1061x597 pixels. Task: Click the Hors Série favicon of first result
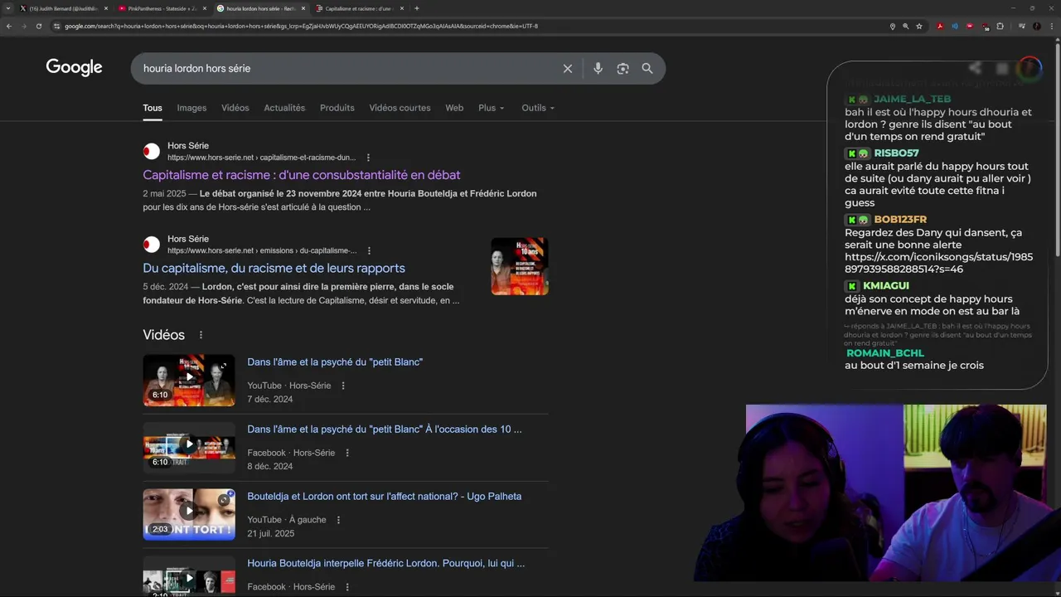pyautogui.click(x=152, y=151)
